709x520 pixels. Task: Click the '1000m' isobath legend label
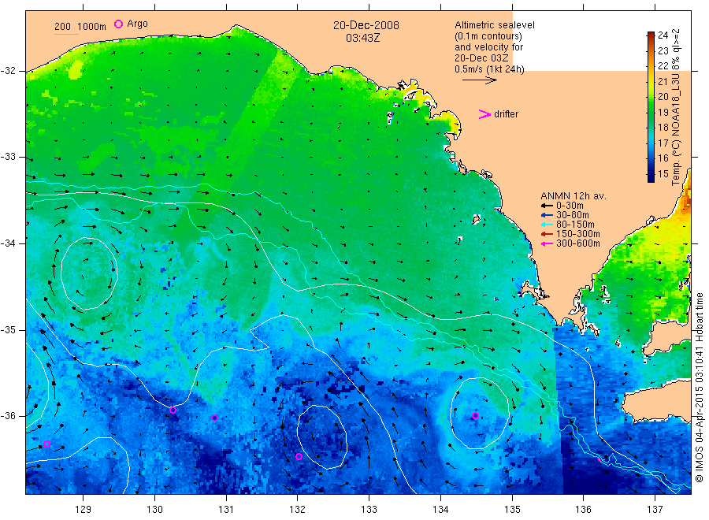coord(92,27)
